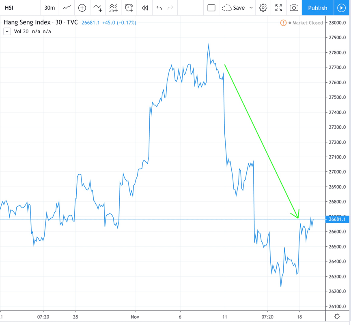Click the Publish button

coord(317,8)
